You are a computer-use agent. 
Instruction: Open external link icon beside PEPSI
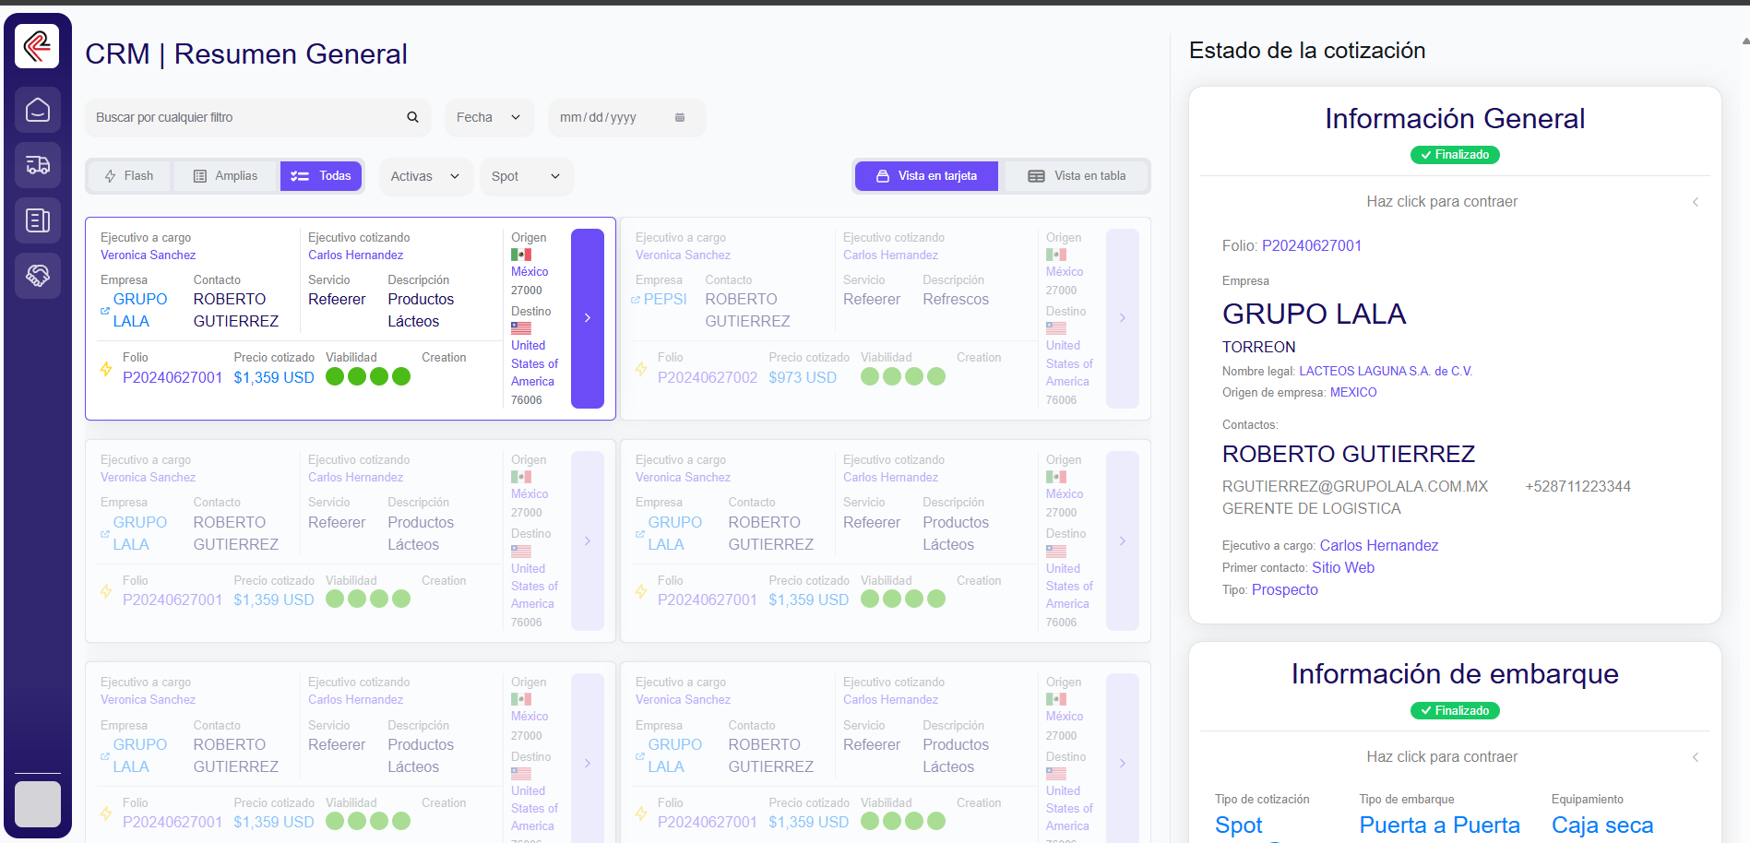point(636,300)
